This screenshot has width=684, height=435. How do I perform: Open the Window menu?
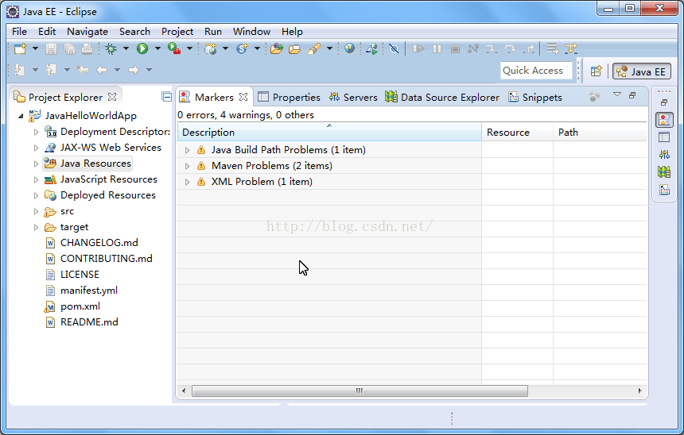pos(251,31)
